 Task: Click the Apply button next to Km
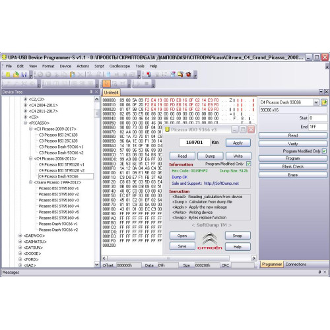(x=238, y=143)
